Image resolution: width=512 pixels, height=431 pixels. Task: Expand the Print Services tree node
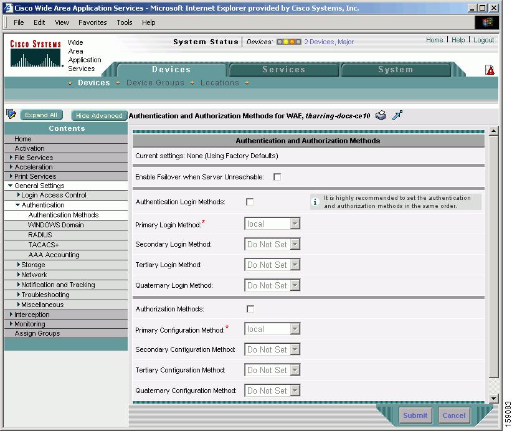(11, 176)
